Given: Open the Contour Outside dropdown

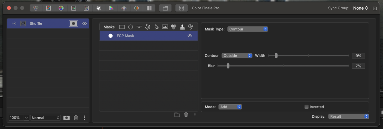Looking at the screenshot, I should coord(237,56).
